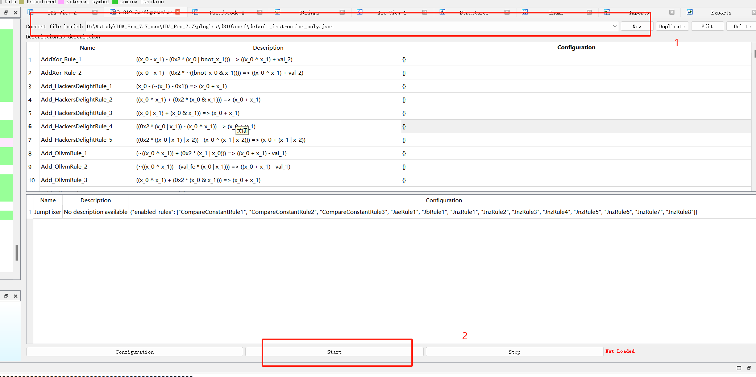The image size is (756, 377).
Task: Click the bottom Configuration button
Action: coord(135,352)
